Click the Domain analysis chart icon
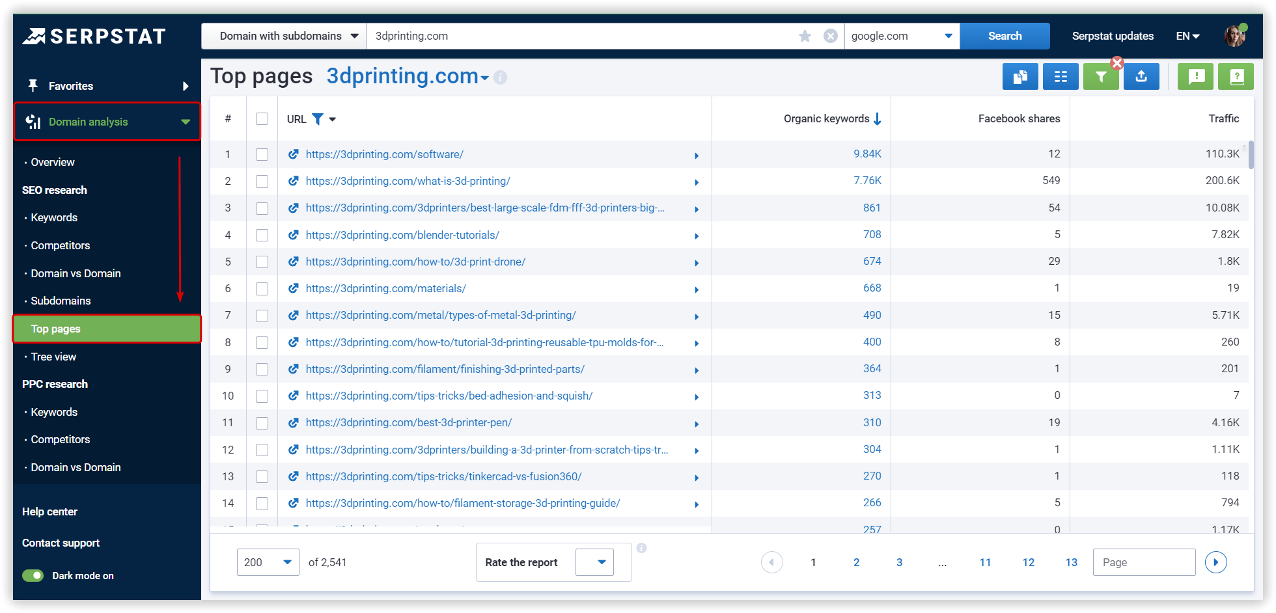This screenshot has height=613, width=1276. coord(33,122)
